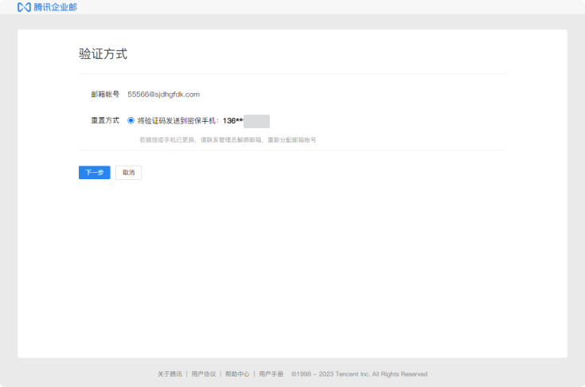The height and width of the screenshot is (387, 585).
Task: Click the gray blurred phone number block
Action: coord(256,121)
